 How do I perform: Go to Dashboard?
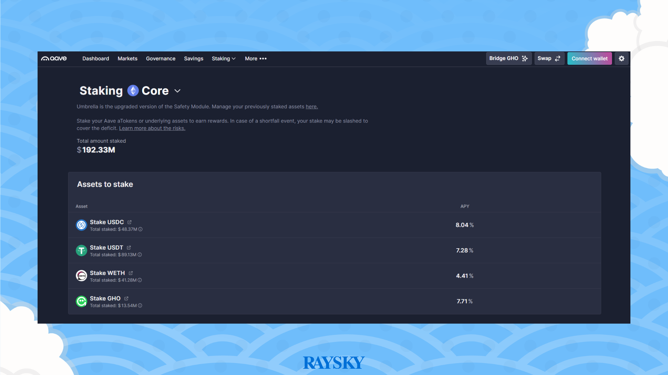(x=96, y=58)
